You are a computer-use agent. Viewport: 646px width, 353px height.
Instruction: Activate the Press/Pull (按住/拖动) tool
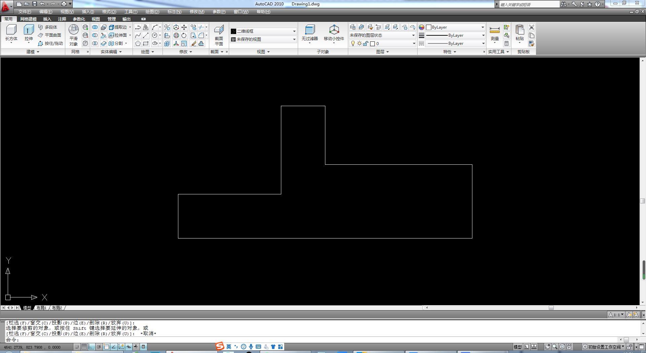(50, 43)
